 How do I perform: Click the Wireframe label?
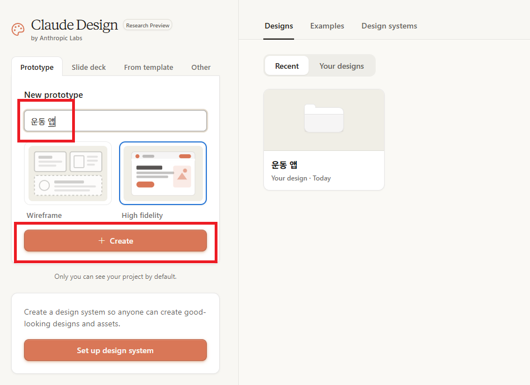tap(44, 216)
